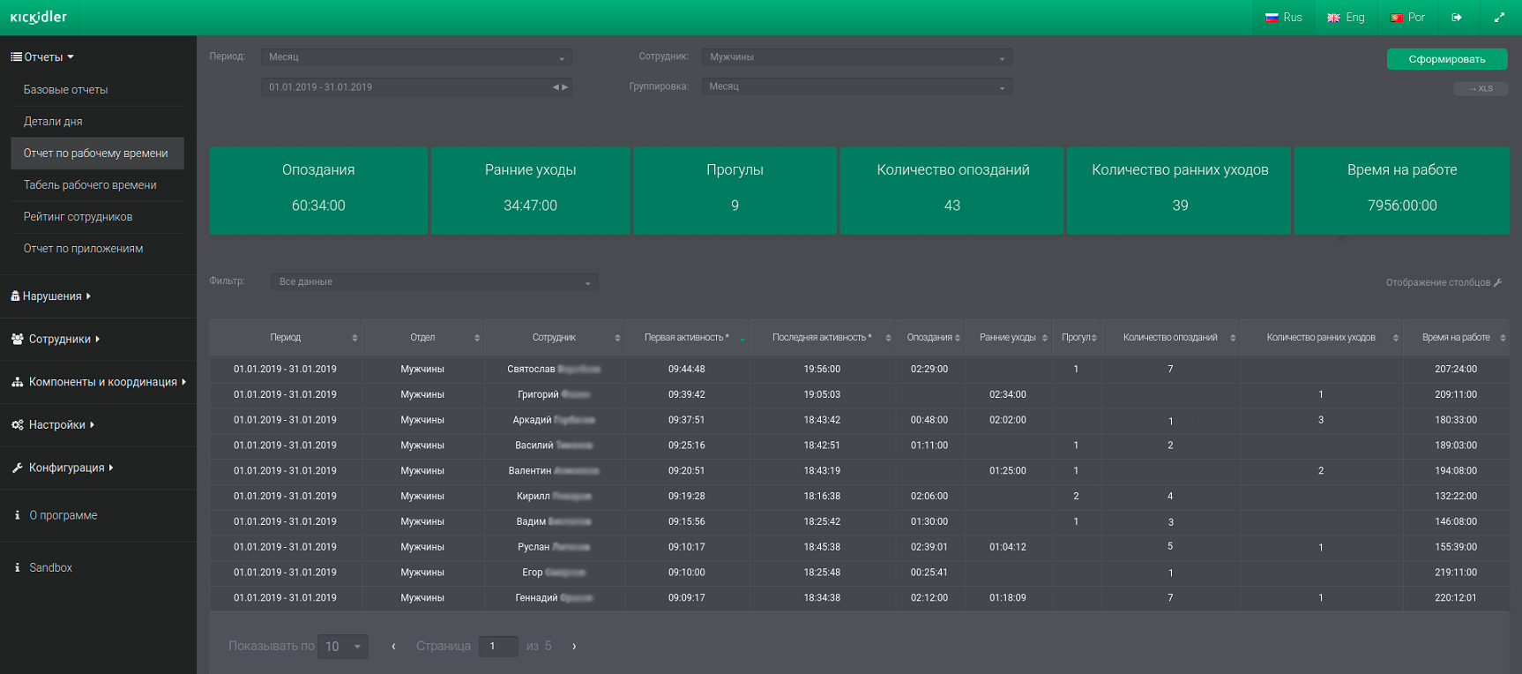Select Отчет по рабочему времени
Screen dimensions: 1522x674
(x=97, y=154)
